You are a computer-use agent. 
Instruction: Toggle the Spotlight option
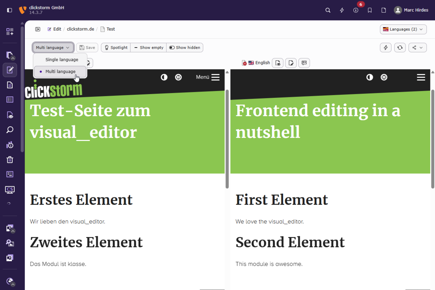pyautogui.click(x=116, y=47)
